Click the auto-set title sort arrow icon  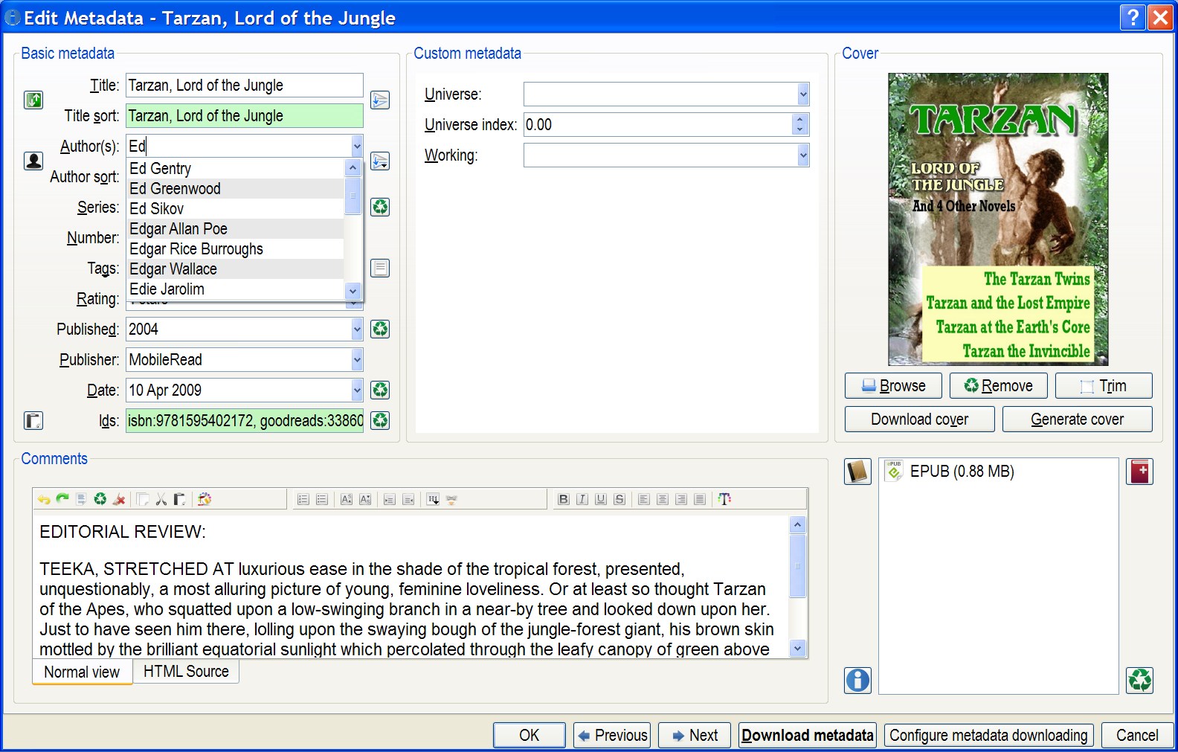coord(380,100)
